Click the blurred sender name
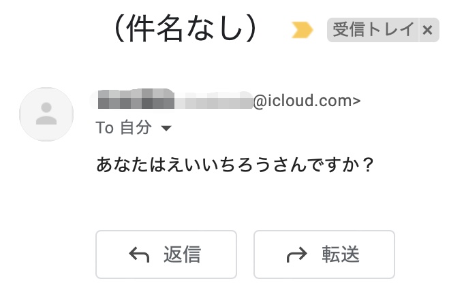The image size is (464, 296). click(136, 99)
